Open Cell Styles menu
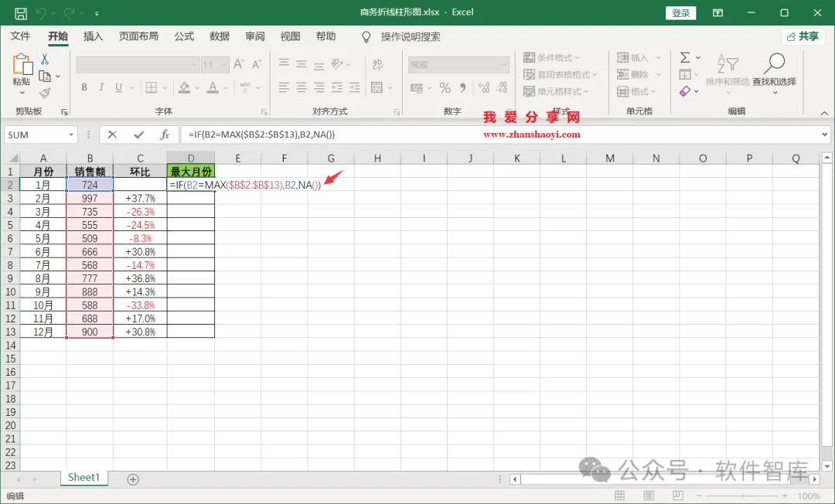The height and width of the screenshot is (504, 835). (x=556, y=91)
